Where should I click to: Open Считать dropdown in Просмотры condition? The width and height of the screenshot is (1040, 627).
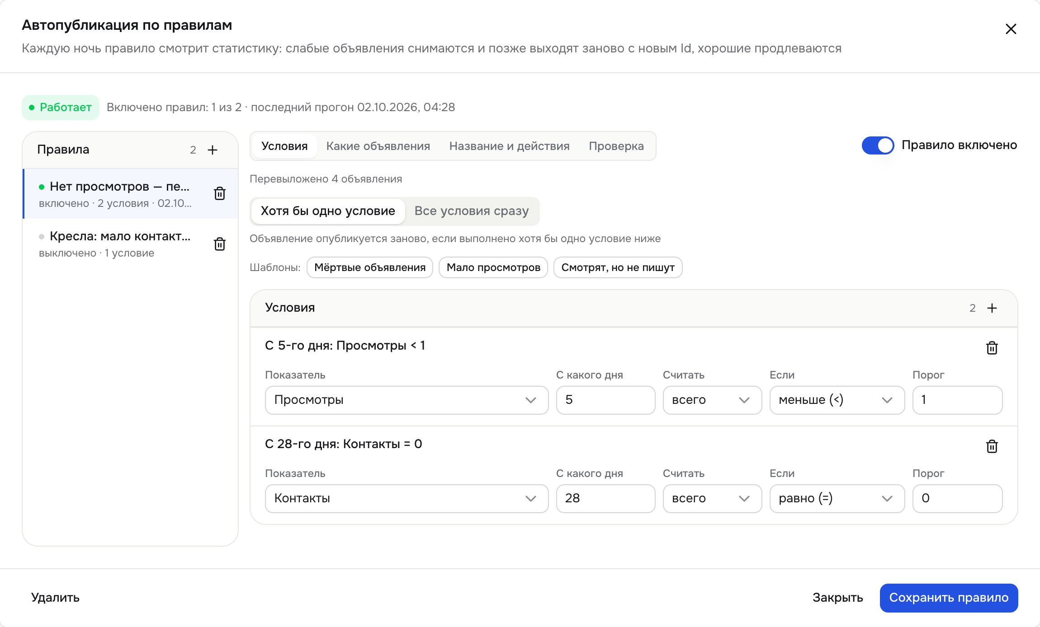[x=712, y=400]
